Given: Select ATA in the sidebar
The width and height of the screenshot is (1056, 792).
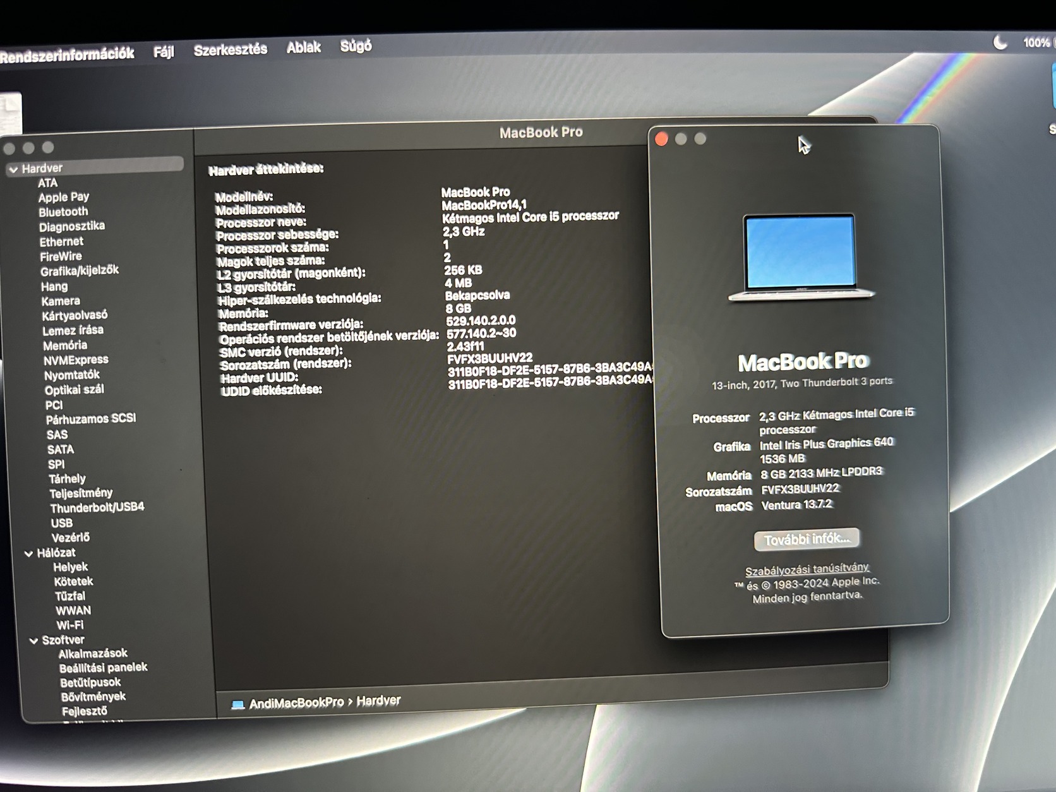Looking at the screenshot, I should [48, 183].
